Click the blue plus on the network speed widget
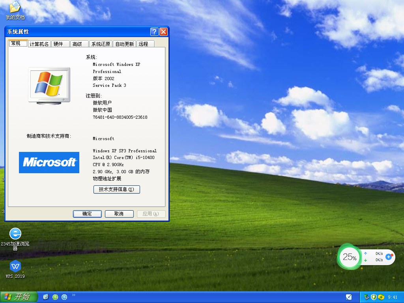The width and height of the screenshot is (404, 303). pyautogui.click(x=389, y=257)
